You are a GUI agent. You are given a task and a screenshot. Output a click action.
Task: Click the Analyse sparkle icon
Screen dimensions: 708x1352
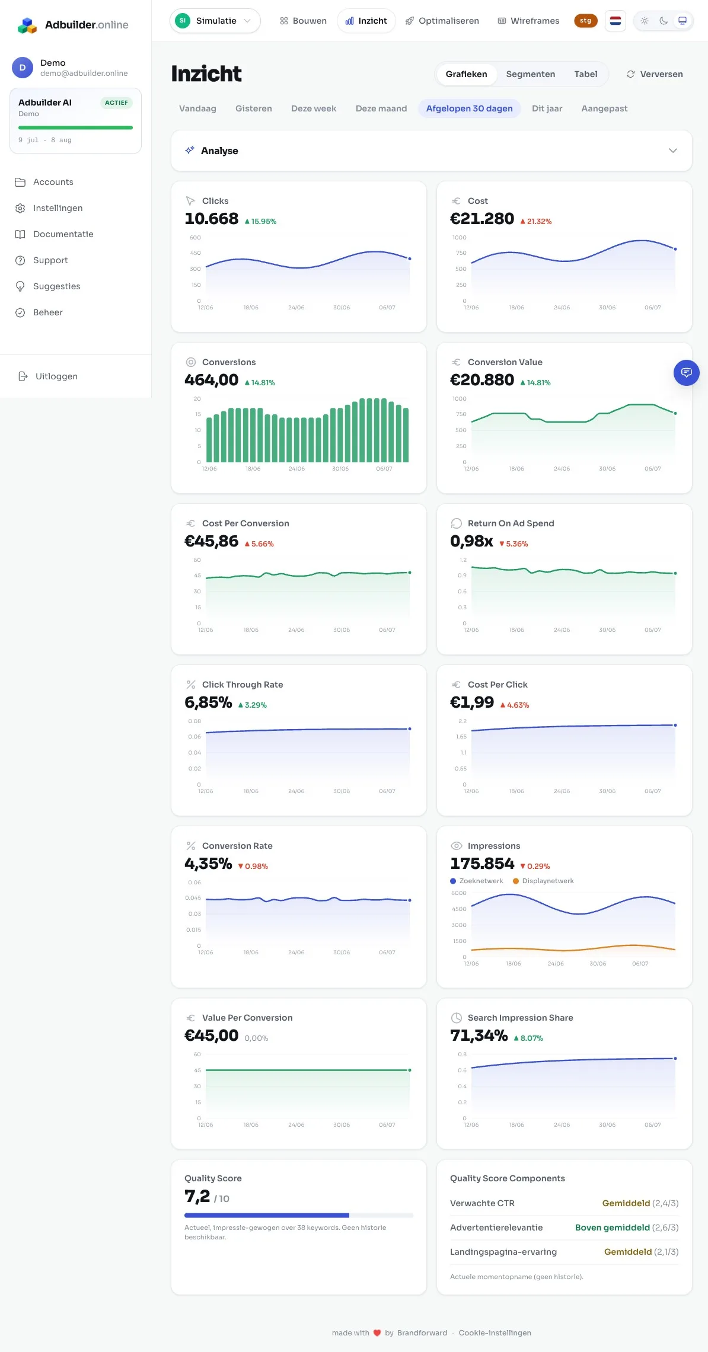pyautogui.click(x=190, y=151)
